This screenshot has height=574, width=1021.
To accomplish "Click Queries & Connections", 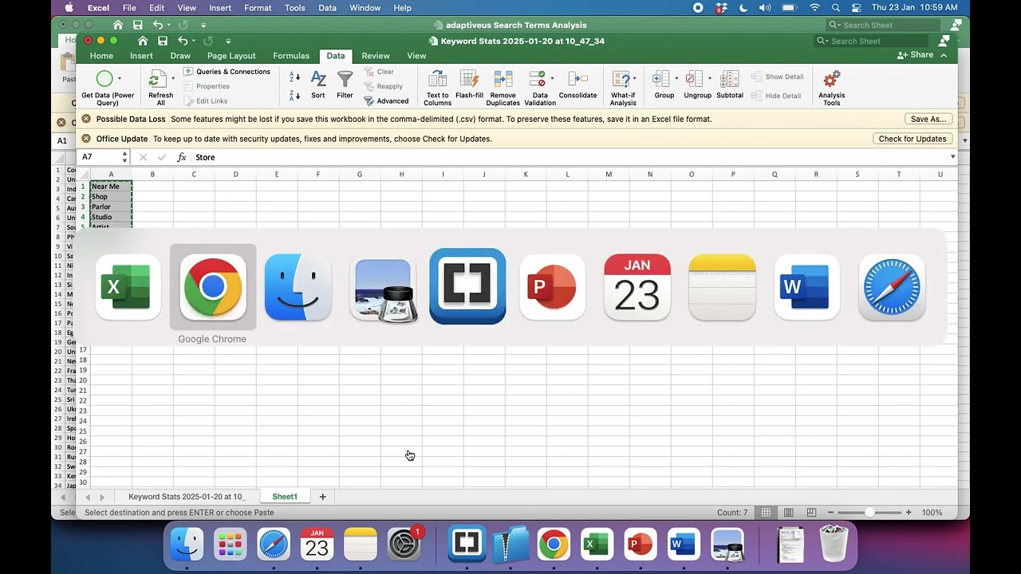I will point(227,72).
